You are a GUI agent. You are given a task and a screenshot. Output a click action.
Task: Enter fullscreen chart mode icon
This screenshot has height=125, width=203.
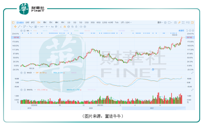183,22
